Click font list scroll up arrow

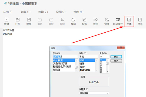(76, 60)
